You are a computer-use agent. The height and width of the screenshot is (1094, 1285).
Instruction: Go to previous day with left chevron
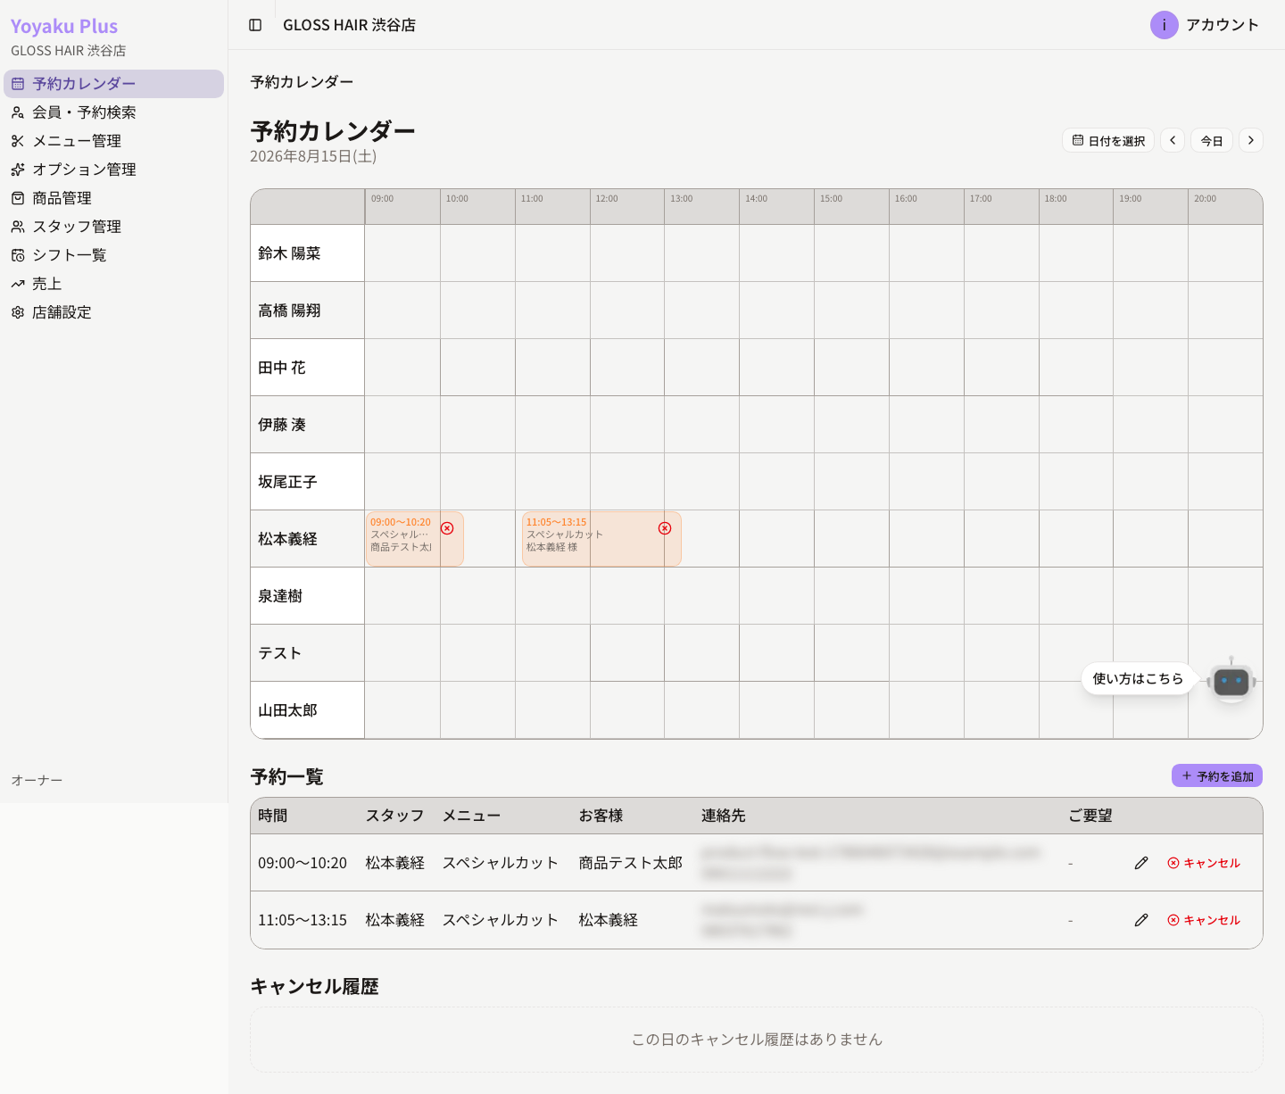pos(1173,140)
